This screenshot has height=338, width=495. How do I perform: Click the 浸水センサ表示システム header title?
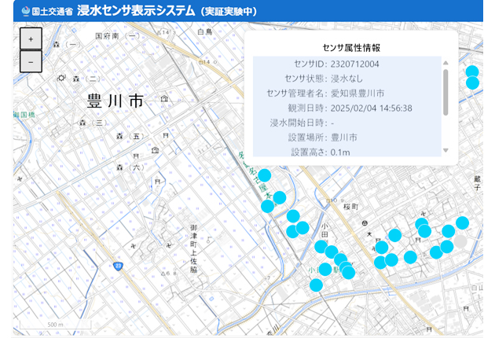click(136, 11)
